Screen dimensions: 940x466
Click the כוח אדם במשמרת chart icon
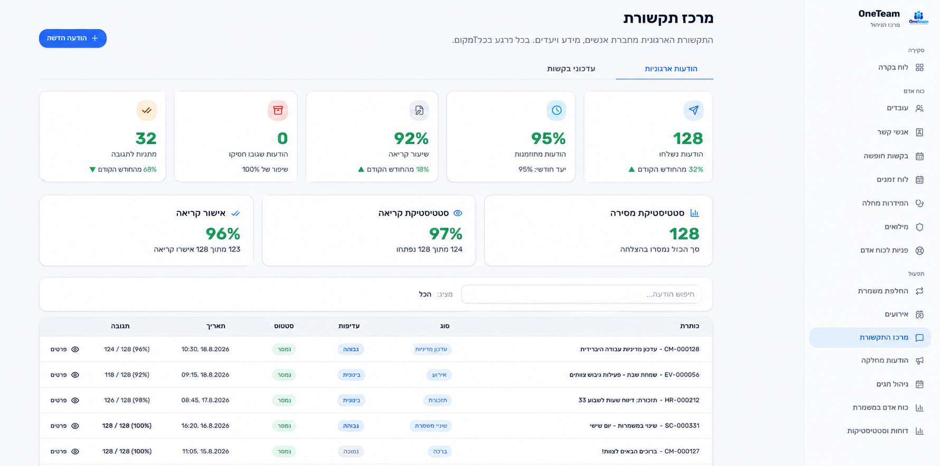(x=919, y=407)
